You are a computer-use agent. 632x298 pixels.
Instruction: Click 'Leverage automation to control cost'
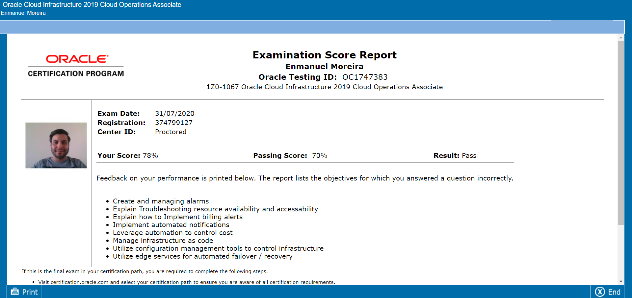click(173, 233)
